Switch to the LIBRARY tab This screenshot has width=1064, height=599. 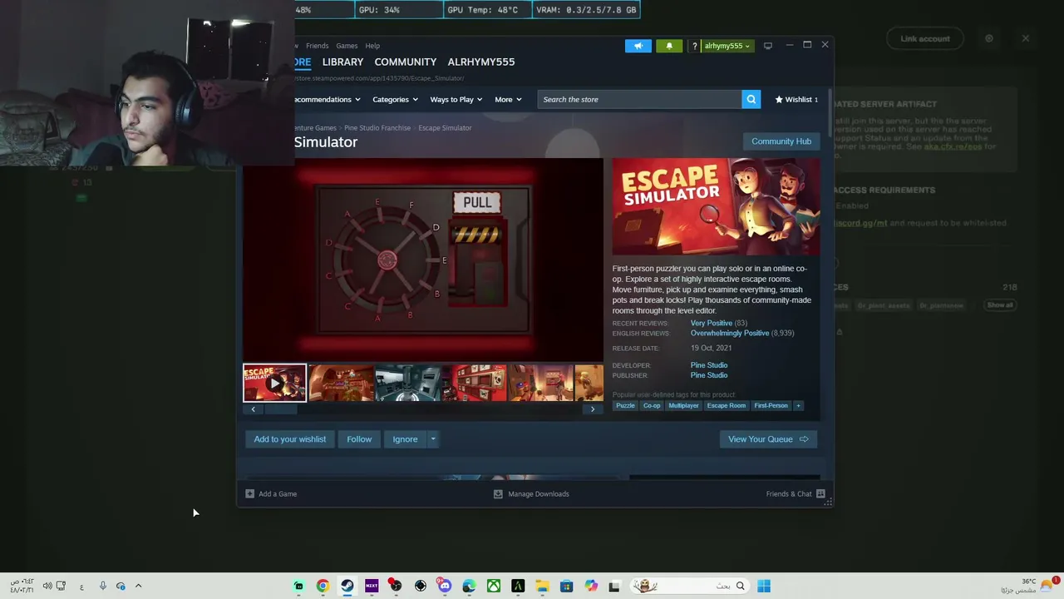[342, 62]
